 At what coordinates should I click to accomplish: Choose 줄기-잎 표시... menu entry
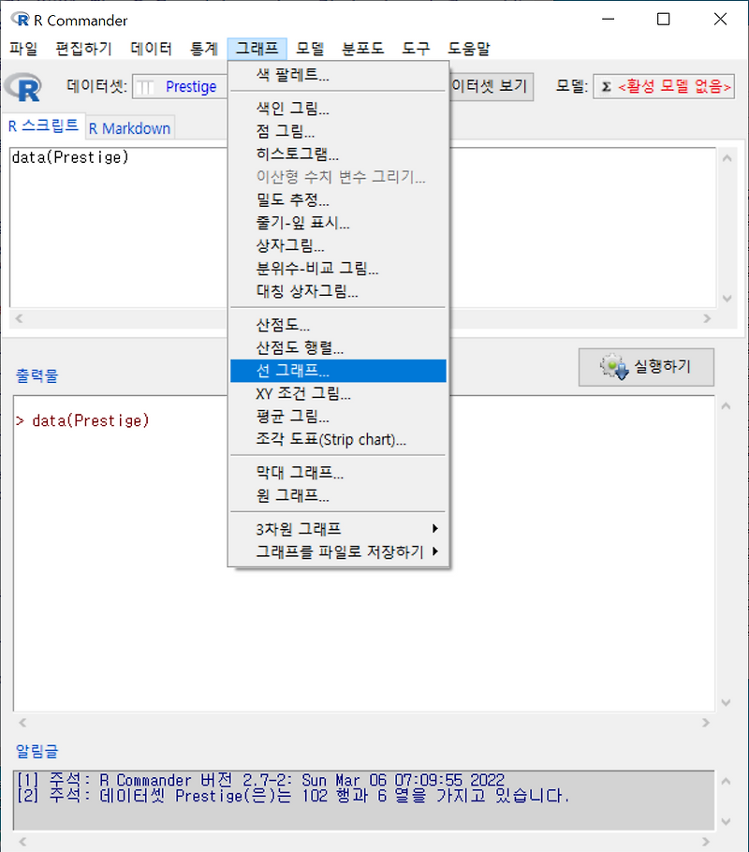(338, 222)
